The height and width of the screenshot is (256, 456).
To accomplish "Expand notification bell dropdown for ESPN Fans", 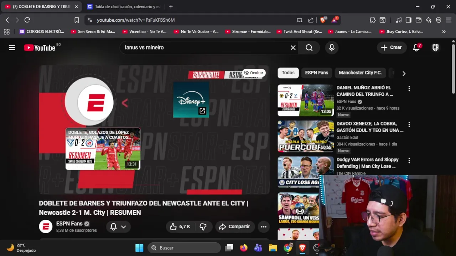I will [123, 226].
